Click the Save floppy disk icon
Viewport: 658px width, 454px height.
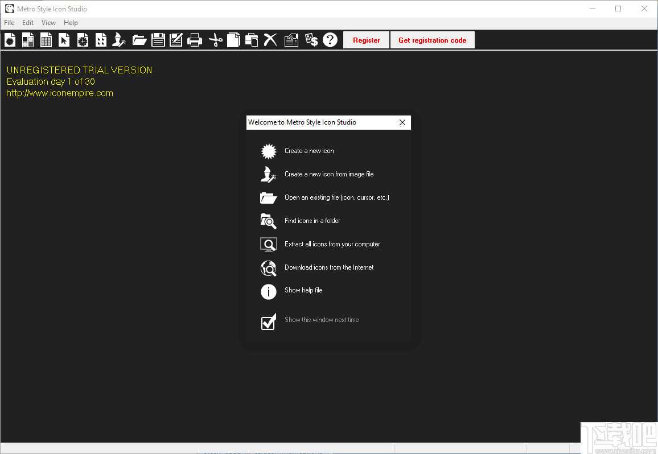(x=158, y=40)
